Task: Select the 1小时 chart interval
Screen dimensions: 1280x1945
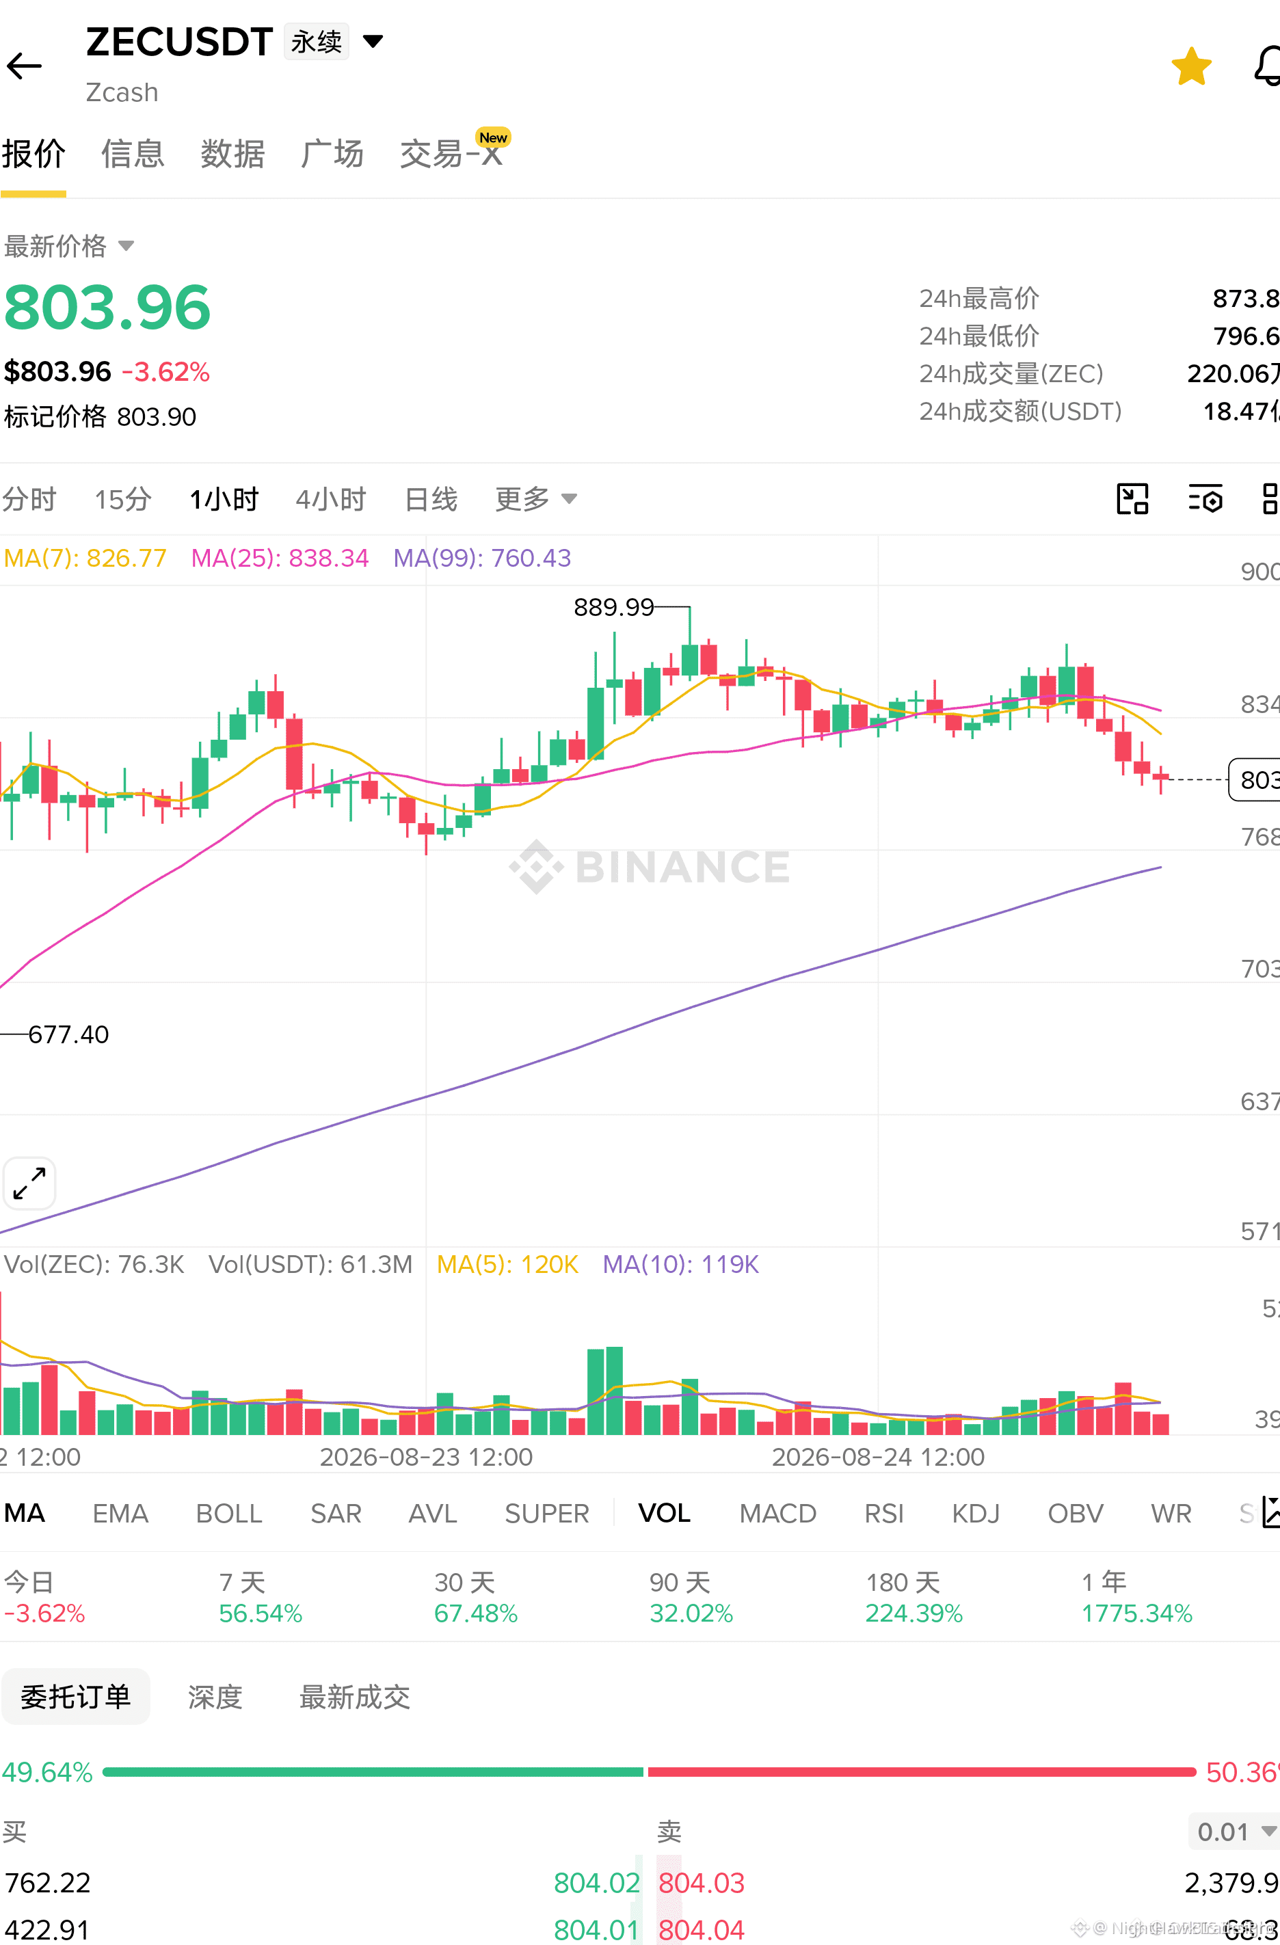Action: [x=224, y=498]
